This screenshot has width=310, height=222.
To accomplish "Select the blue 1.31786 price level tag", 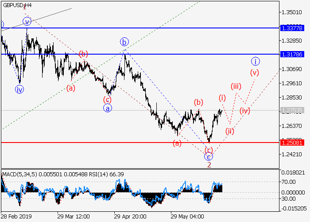I will tap(291, 54).
